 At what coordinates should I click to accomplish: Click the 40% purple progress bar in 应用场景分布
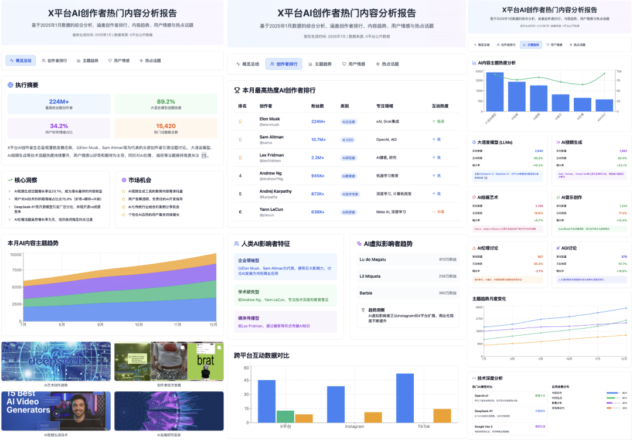tap(613, 403)
